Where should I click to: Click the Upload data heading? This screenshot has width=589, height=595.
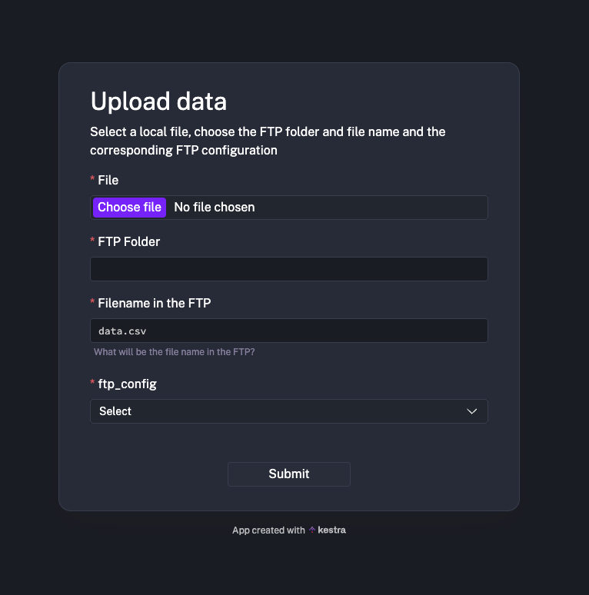click(158, 101)
